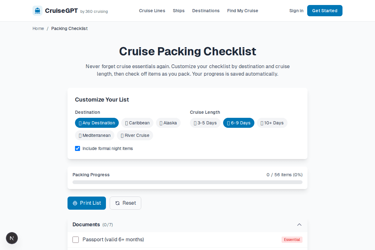
Task: Collapse the Documents section
Action: coord(299,224)
